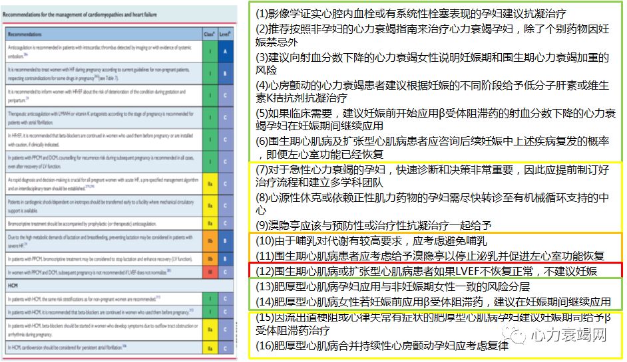Select the PPCM and DCM counselling for recurrence row
Image resolution: width=627 pixels, height=362 pixels.
click(x=119, y=161)
